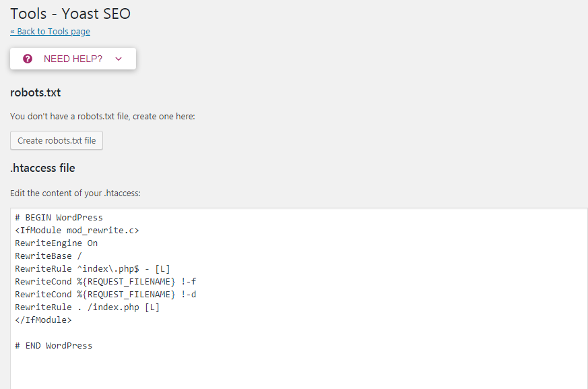
Task: Click the question mark help icon
Action: (x=28, y=59)
